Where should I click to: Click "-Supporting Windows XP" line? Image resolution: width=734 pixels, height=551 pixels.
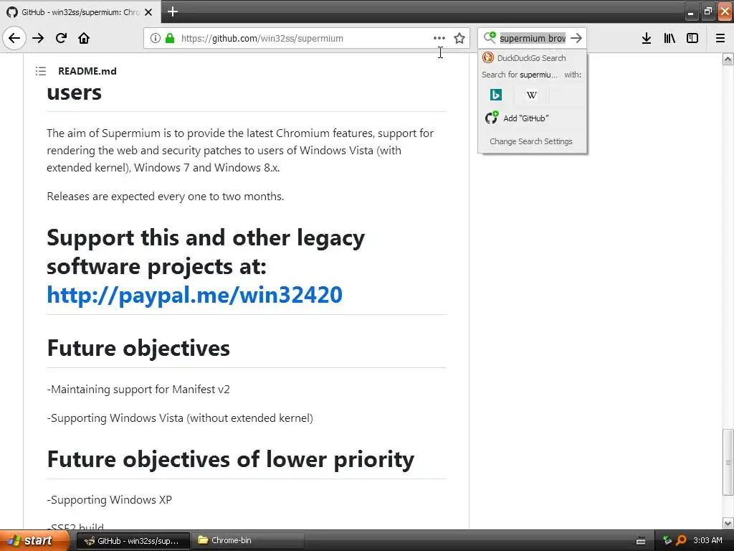110,500
